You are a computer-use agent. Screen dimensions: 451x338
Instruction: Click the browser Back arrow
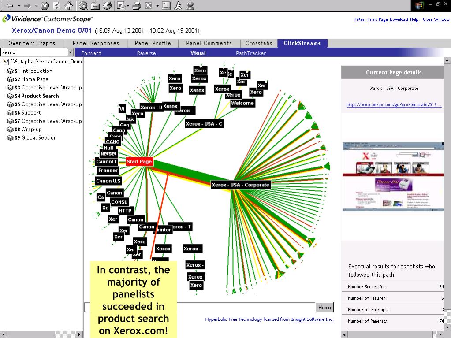(10, 5)
